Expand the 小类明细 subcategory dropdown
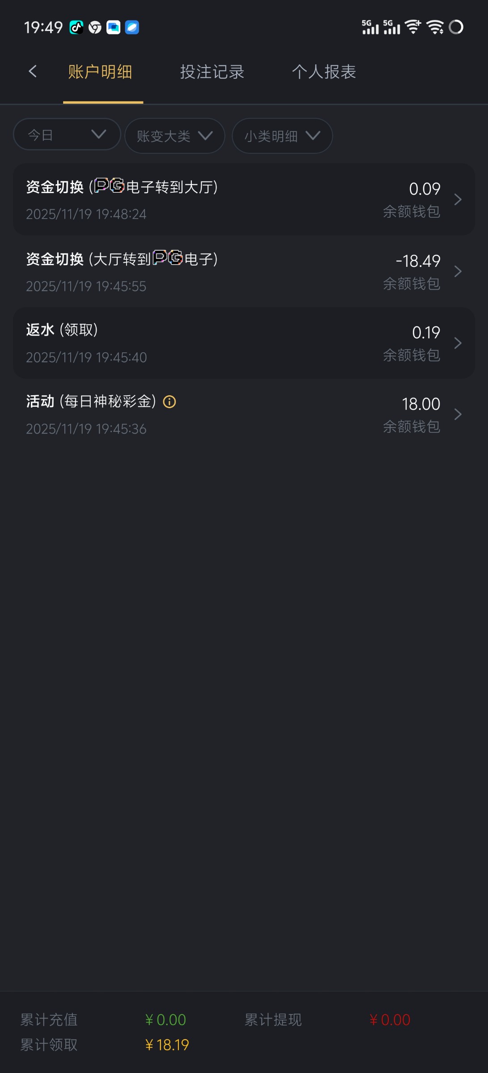Viewport: 488px width, 1073px height. point(282,136)
